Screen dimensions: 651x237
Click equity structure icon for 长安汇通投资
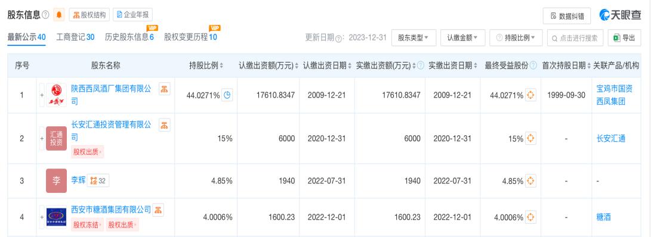point(165,125)
